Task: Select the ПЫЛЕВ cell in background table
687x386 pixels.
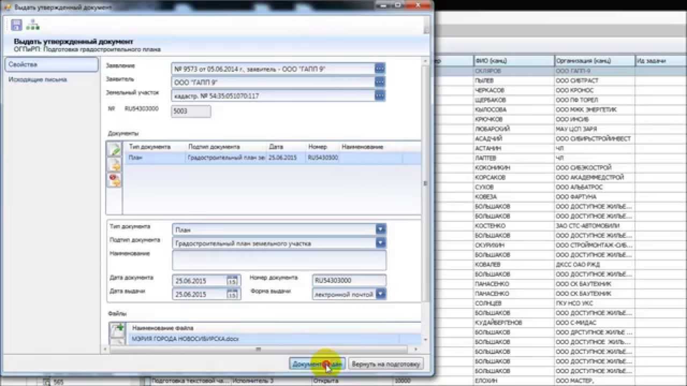Action: [x=514, y=80]
